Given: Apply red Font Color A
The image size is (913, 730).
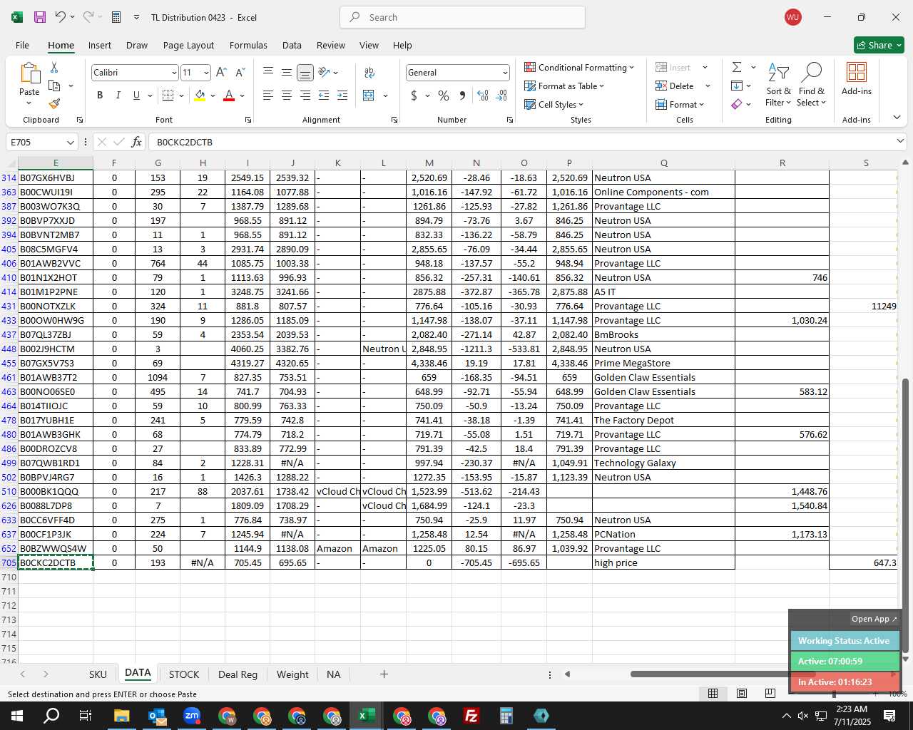Looking at the screenshot, I should (229, 95).
